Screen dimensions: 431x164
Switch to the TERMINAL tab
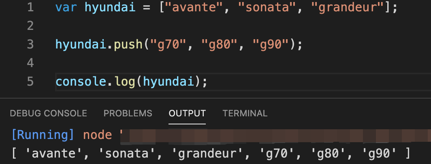(x=245, y=113)
